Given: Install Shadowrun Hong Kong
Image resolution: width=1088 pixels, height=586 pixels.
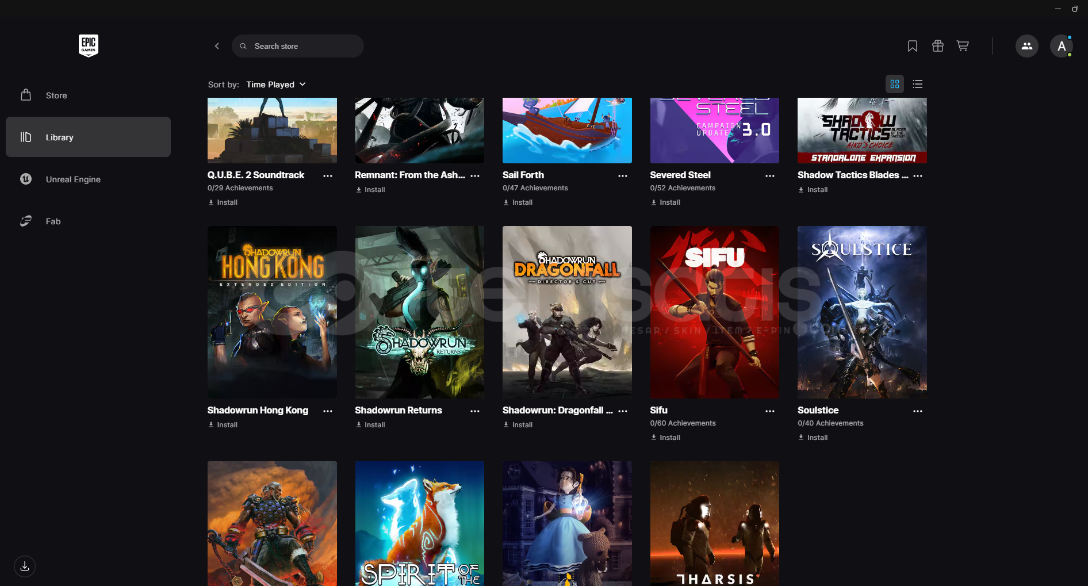Looking at the screenshot, I should coord(223,425).
